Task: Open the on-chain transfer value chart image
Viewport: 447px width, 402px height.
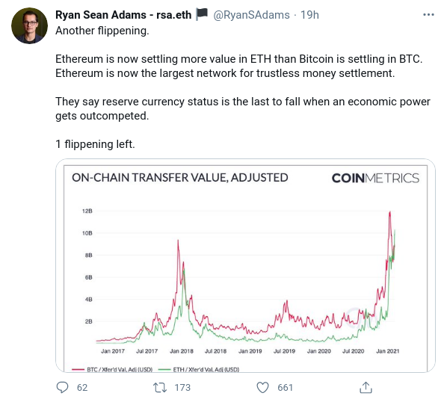Action: 245,265
